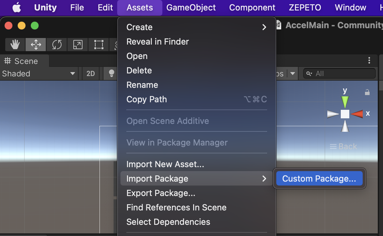Choose Custom Package from submenu

pos(319,179)
